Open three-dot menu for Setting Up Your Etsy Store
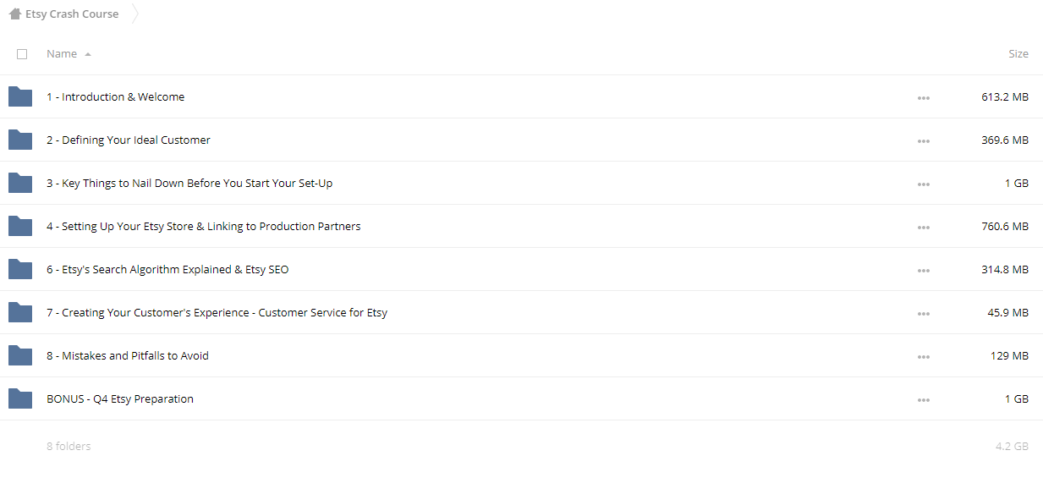Viewport: 1043px width, 478px height. [x=923, y=228]
